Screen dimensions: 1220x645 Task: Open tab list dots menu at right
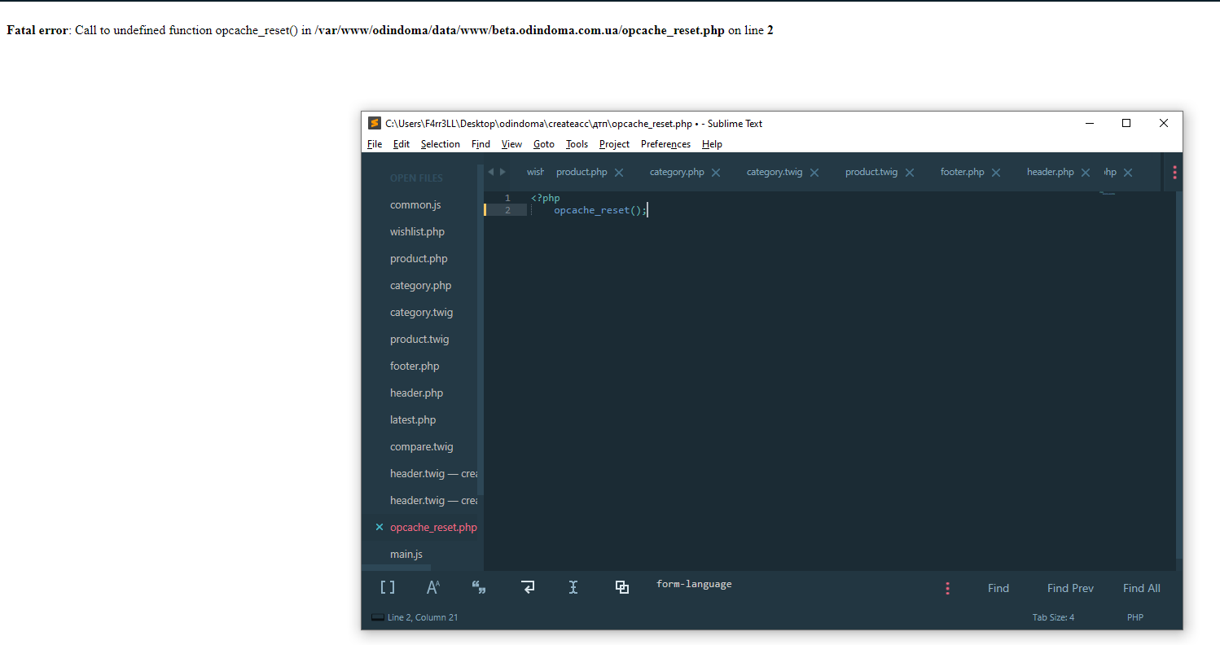pos(1174,172)
